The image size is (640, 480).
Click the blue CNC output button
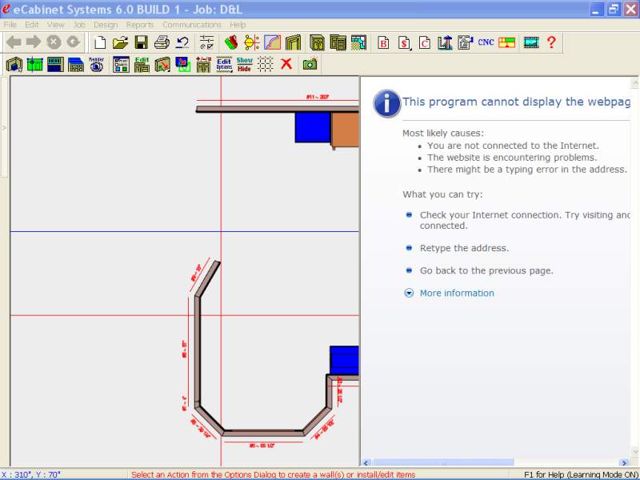click(486, 42)
